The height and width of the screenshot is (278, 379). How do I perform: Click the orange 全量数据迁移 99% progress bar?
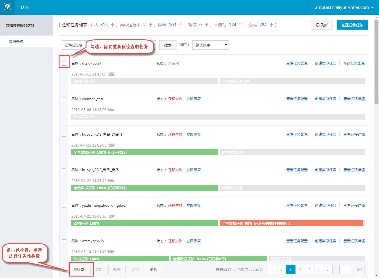coord(291,223)
